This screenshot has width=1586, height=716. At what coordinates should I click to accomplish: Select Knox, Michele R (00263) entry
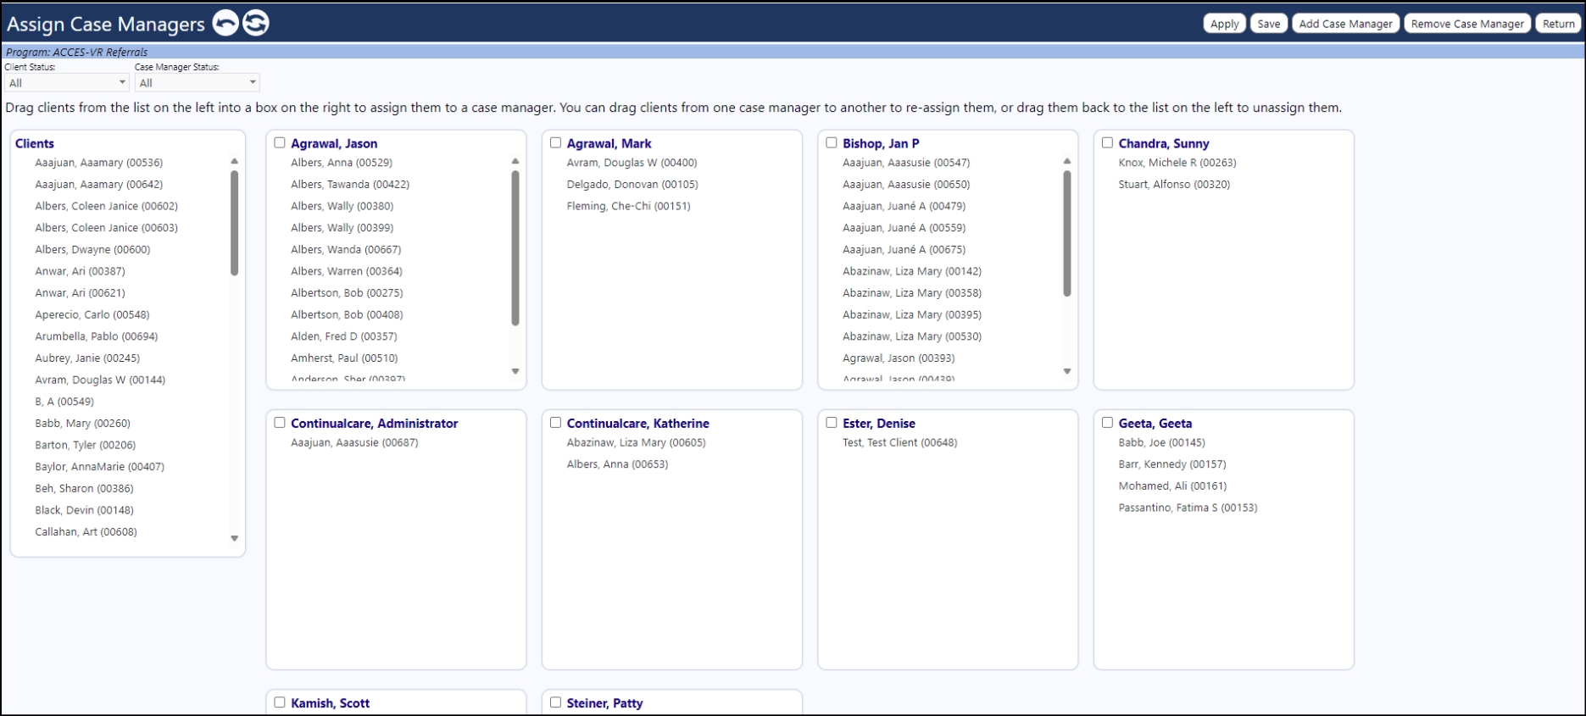[x=1177, y=163]
